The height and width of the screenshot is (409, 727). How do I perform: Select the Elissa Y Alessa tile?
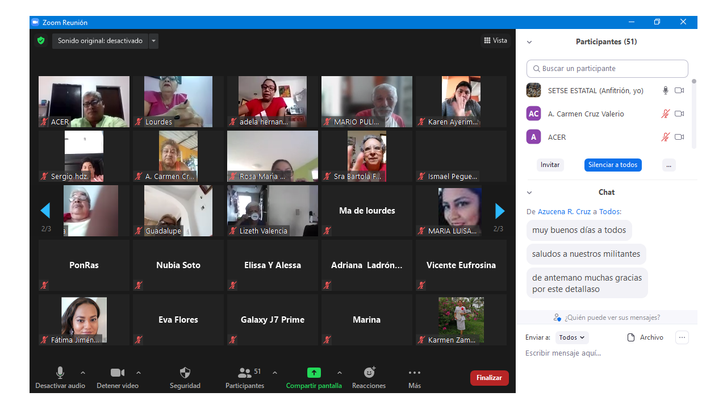coord(273,265)
